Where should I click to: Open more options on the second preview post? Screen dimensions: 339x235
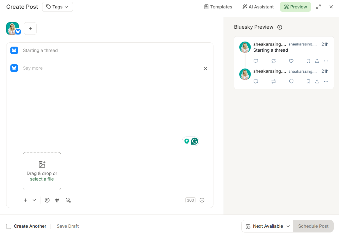pyautogui.click(x=326, y=81)
